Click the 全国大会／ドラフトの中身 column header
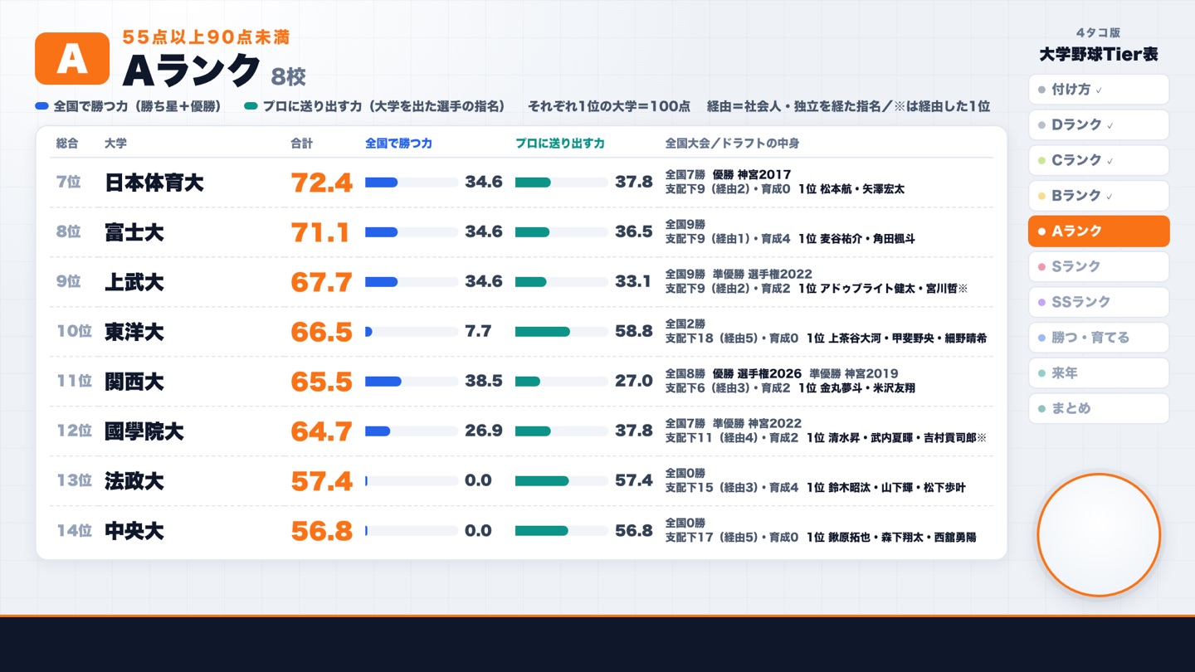Image resolution: width=1195 pixels, height=672 pixels. pos(732,144)
